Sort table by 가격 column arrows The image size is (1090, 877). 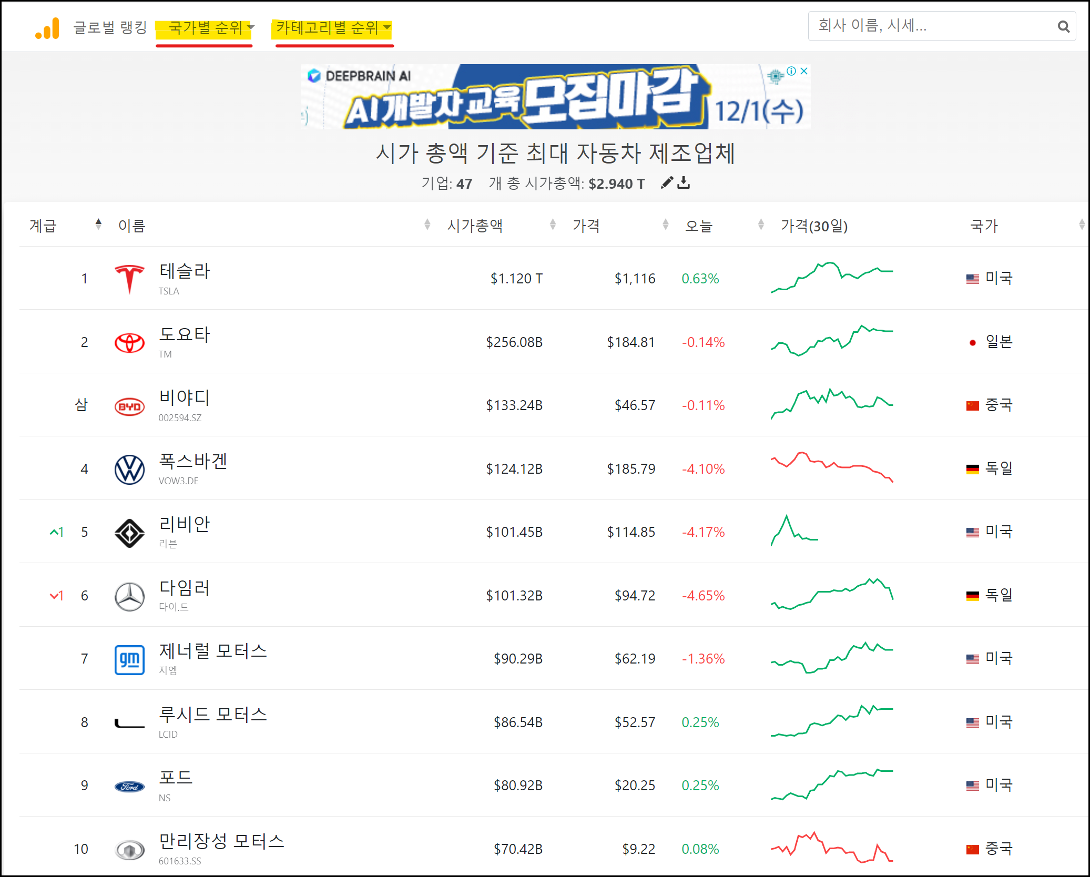click(666, 225)
